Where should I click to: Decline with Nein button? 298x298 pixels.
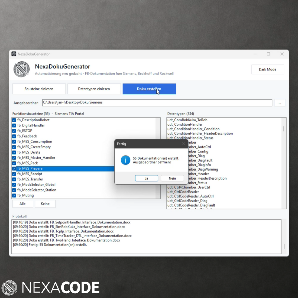[x=172, y=178]
